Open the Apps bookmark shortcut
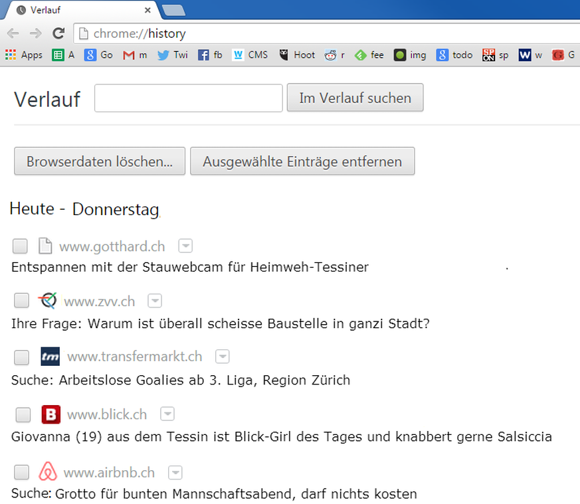This screenshot has width=580, height=504. [24, 55]
